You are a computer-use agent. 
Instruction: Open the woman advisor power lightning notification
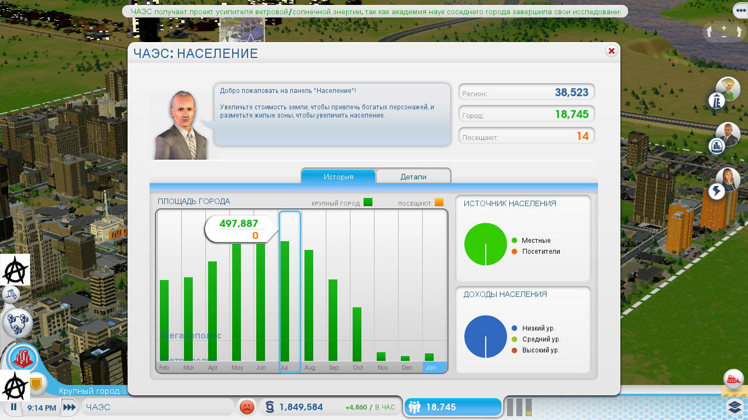tap(726, 184)
